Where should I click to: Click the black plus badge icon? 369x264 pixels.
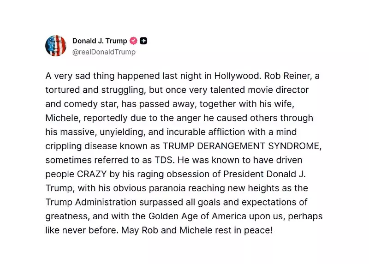pos(143,41)
